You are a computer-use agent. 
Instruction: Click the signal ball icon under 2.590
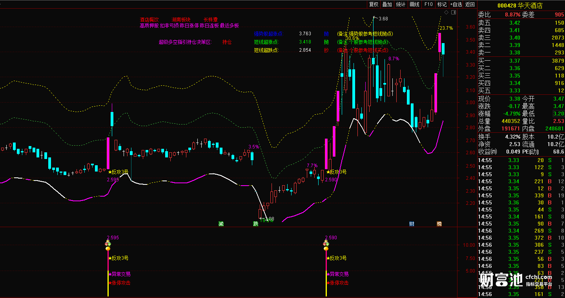coord(326,246)
